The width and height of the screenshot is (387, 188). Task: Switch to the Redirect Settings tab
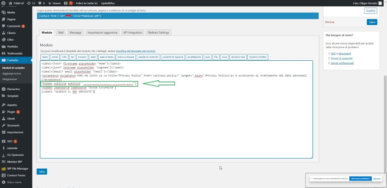click(x=159, y=32)
